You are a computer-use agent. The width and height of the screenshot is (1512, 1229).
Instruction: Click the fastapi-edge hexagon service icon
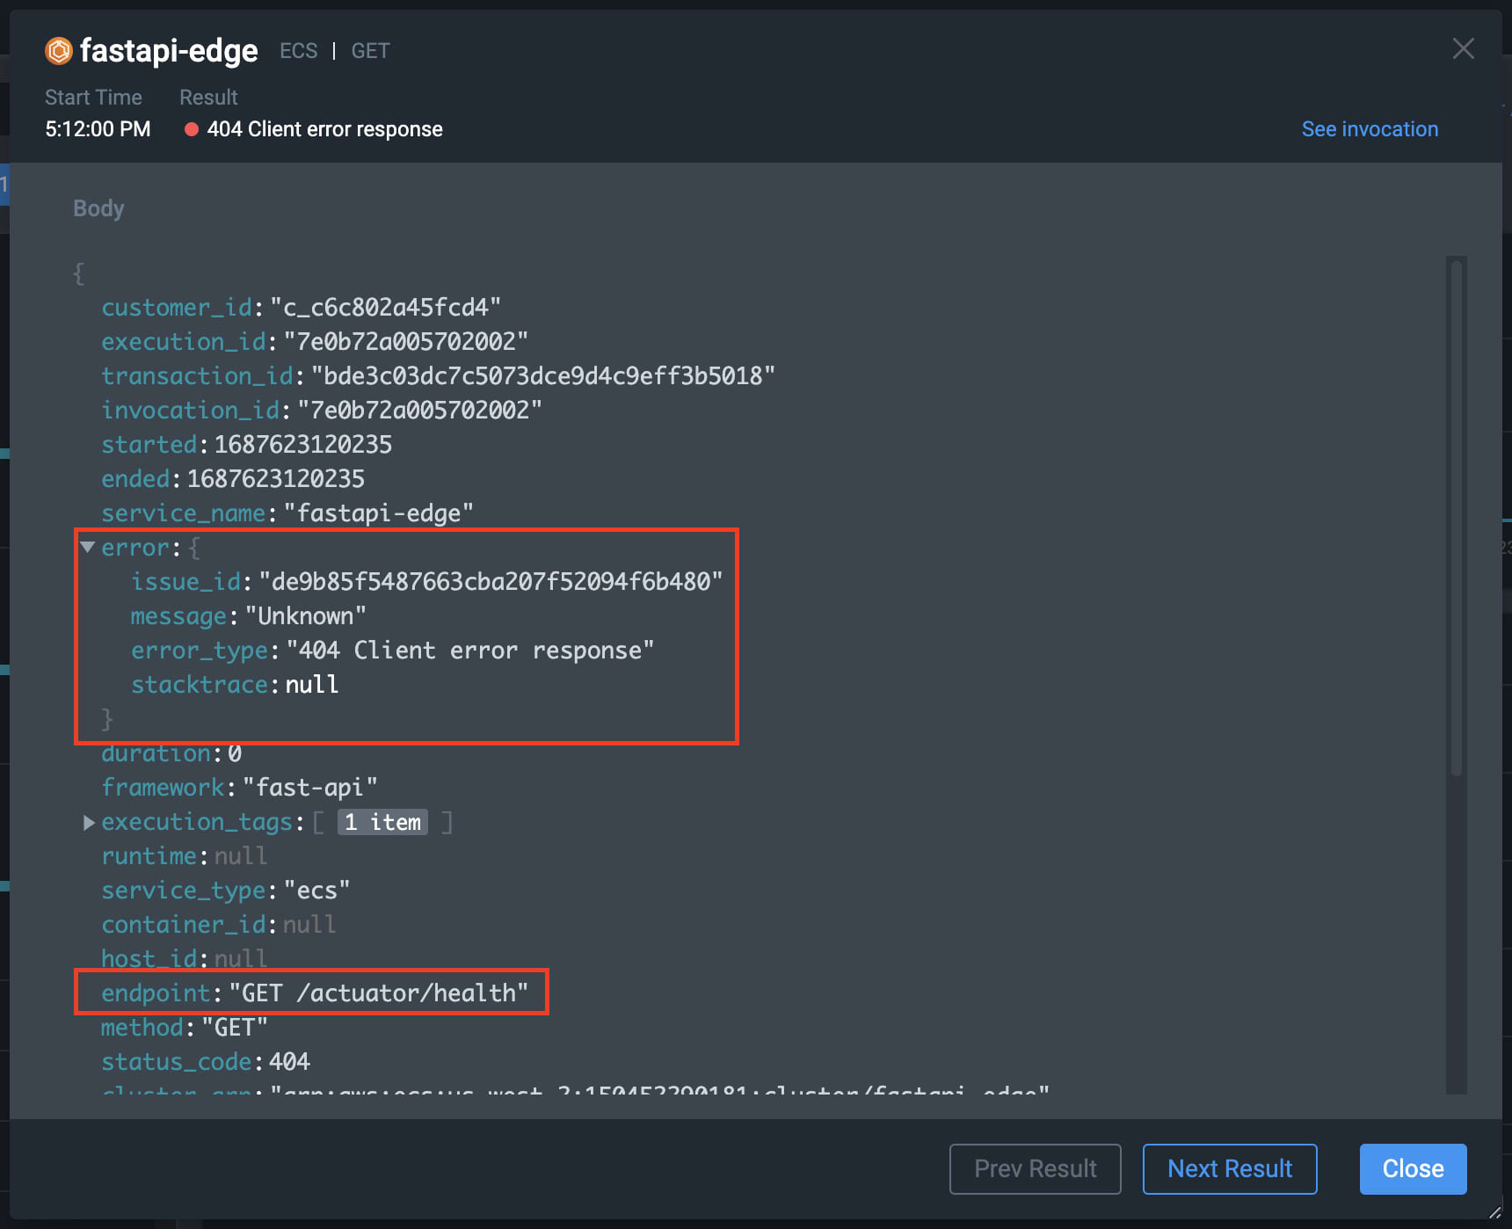58,51
